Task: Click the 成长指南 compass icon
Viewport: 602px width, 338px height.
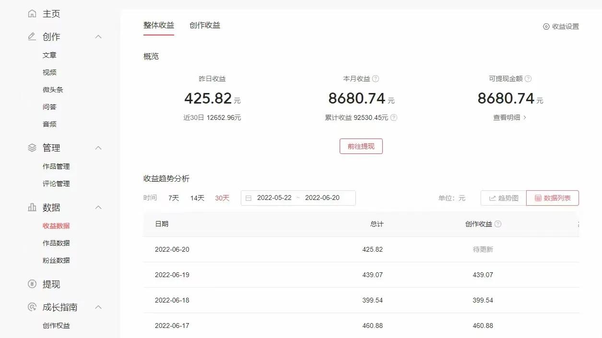Action: coord(32,307)
